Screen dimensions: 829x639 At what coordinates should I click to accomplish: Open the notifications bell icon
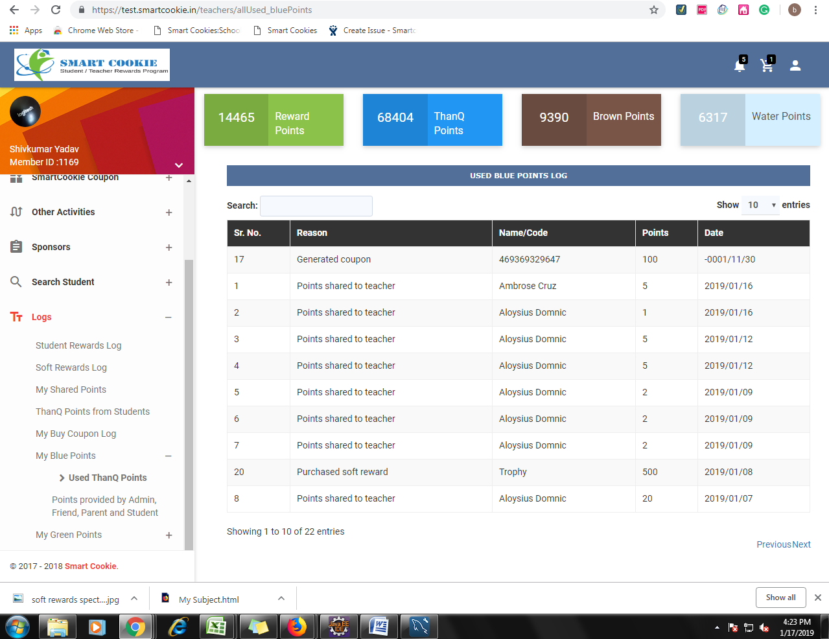coord(739,65)
